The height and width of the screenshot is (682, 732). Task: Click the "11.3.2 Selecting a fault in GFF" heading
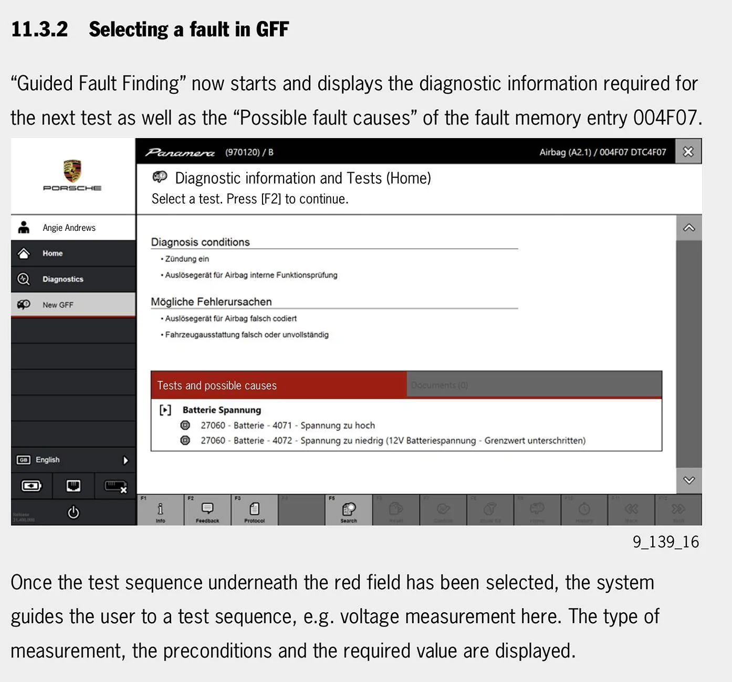coord(150,29)
